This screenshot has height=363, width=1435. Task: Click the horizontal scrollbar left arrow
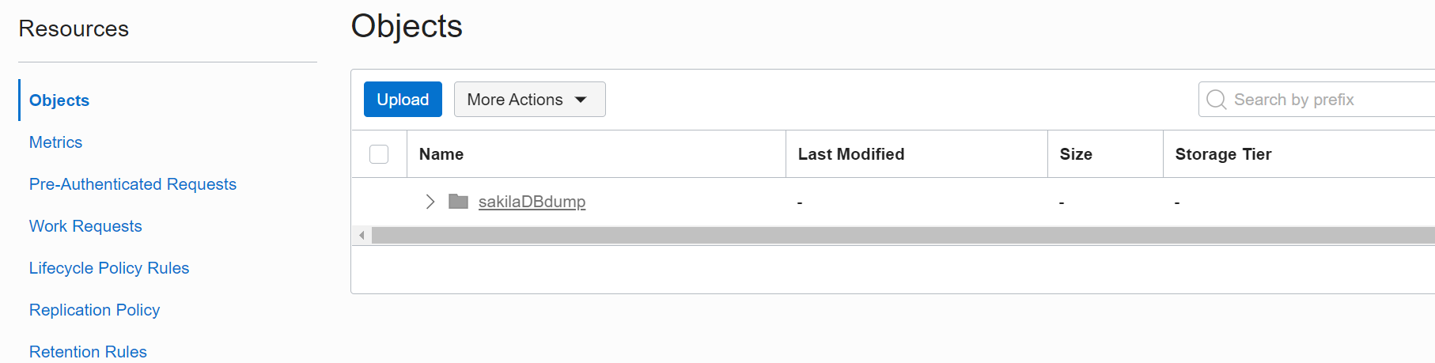pos(362,236)
